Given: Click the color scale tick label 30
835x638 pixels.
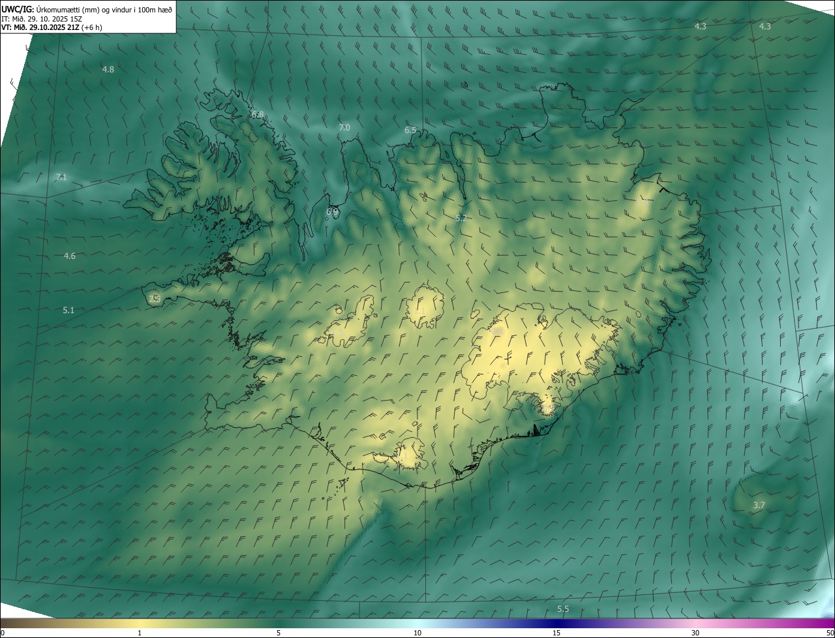Looking at the screenshot, I should [x=695, y=633].
